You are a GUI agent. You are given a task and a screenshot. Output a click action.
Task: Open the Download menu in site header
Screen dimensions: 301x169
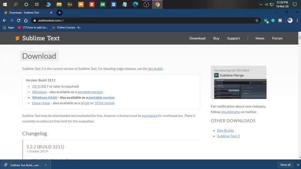pos(198,38)
